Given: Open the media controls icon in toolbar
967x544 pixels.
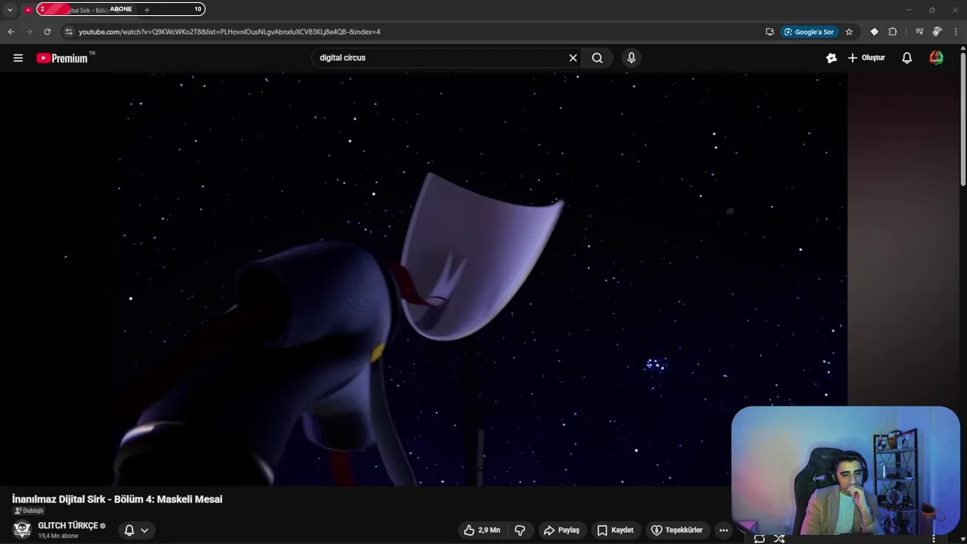Looking at the screenshot, I should click(919, 32).
